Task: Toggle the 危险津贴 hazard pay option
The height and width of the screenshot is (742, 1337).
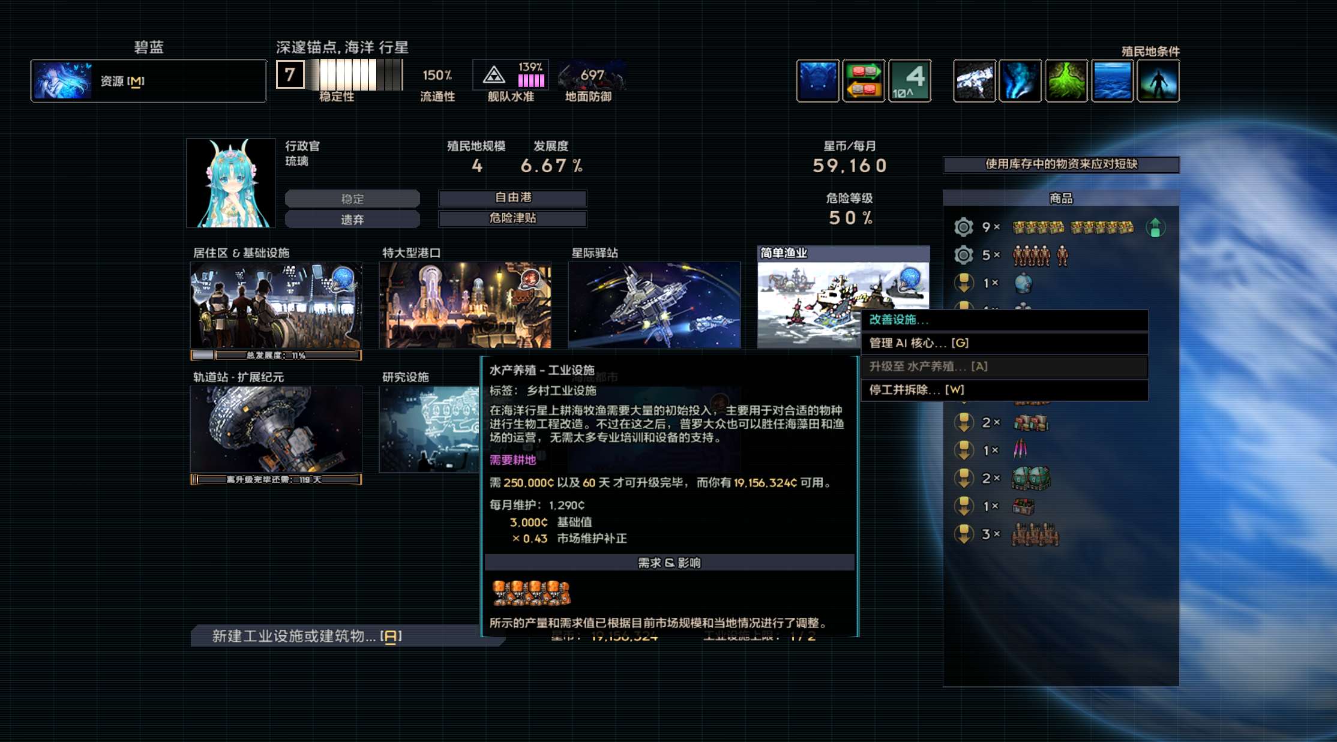Action: pyautogui.click(x=512, y=218)
